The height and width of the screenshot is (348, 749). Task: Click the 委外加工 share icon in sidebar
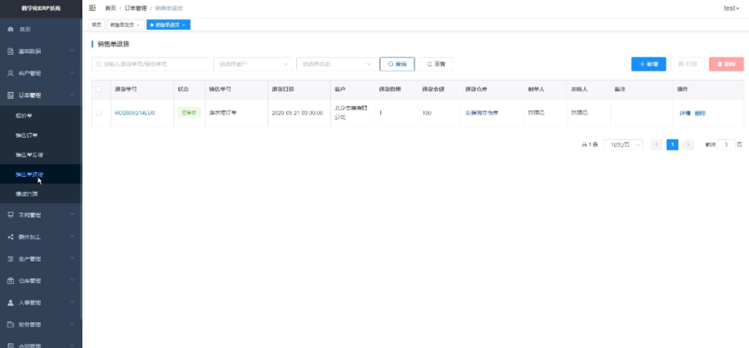(11, 237)
